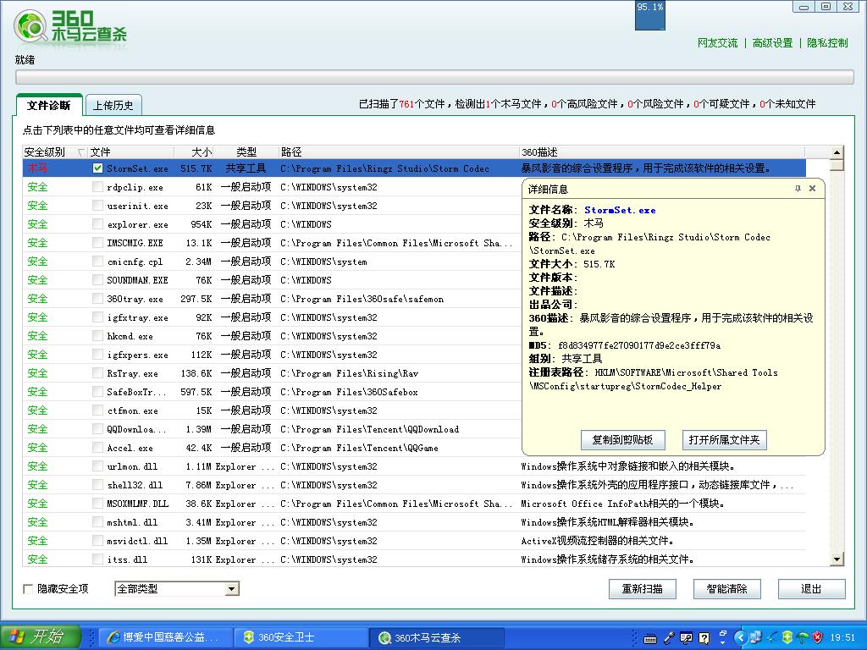The width and height of the screenshot is (867, 650).
Task: Close the 详细信息 details popup
Action: 813,189
